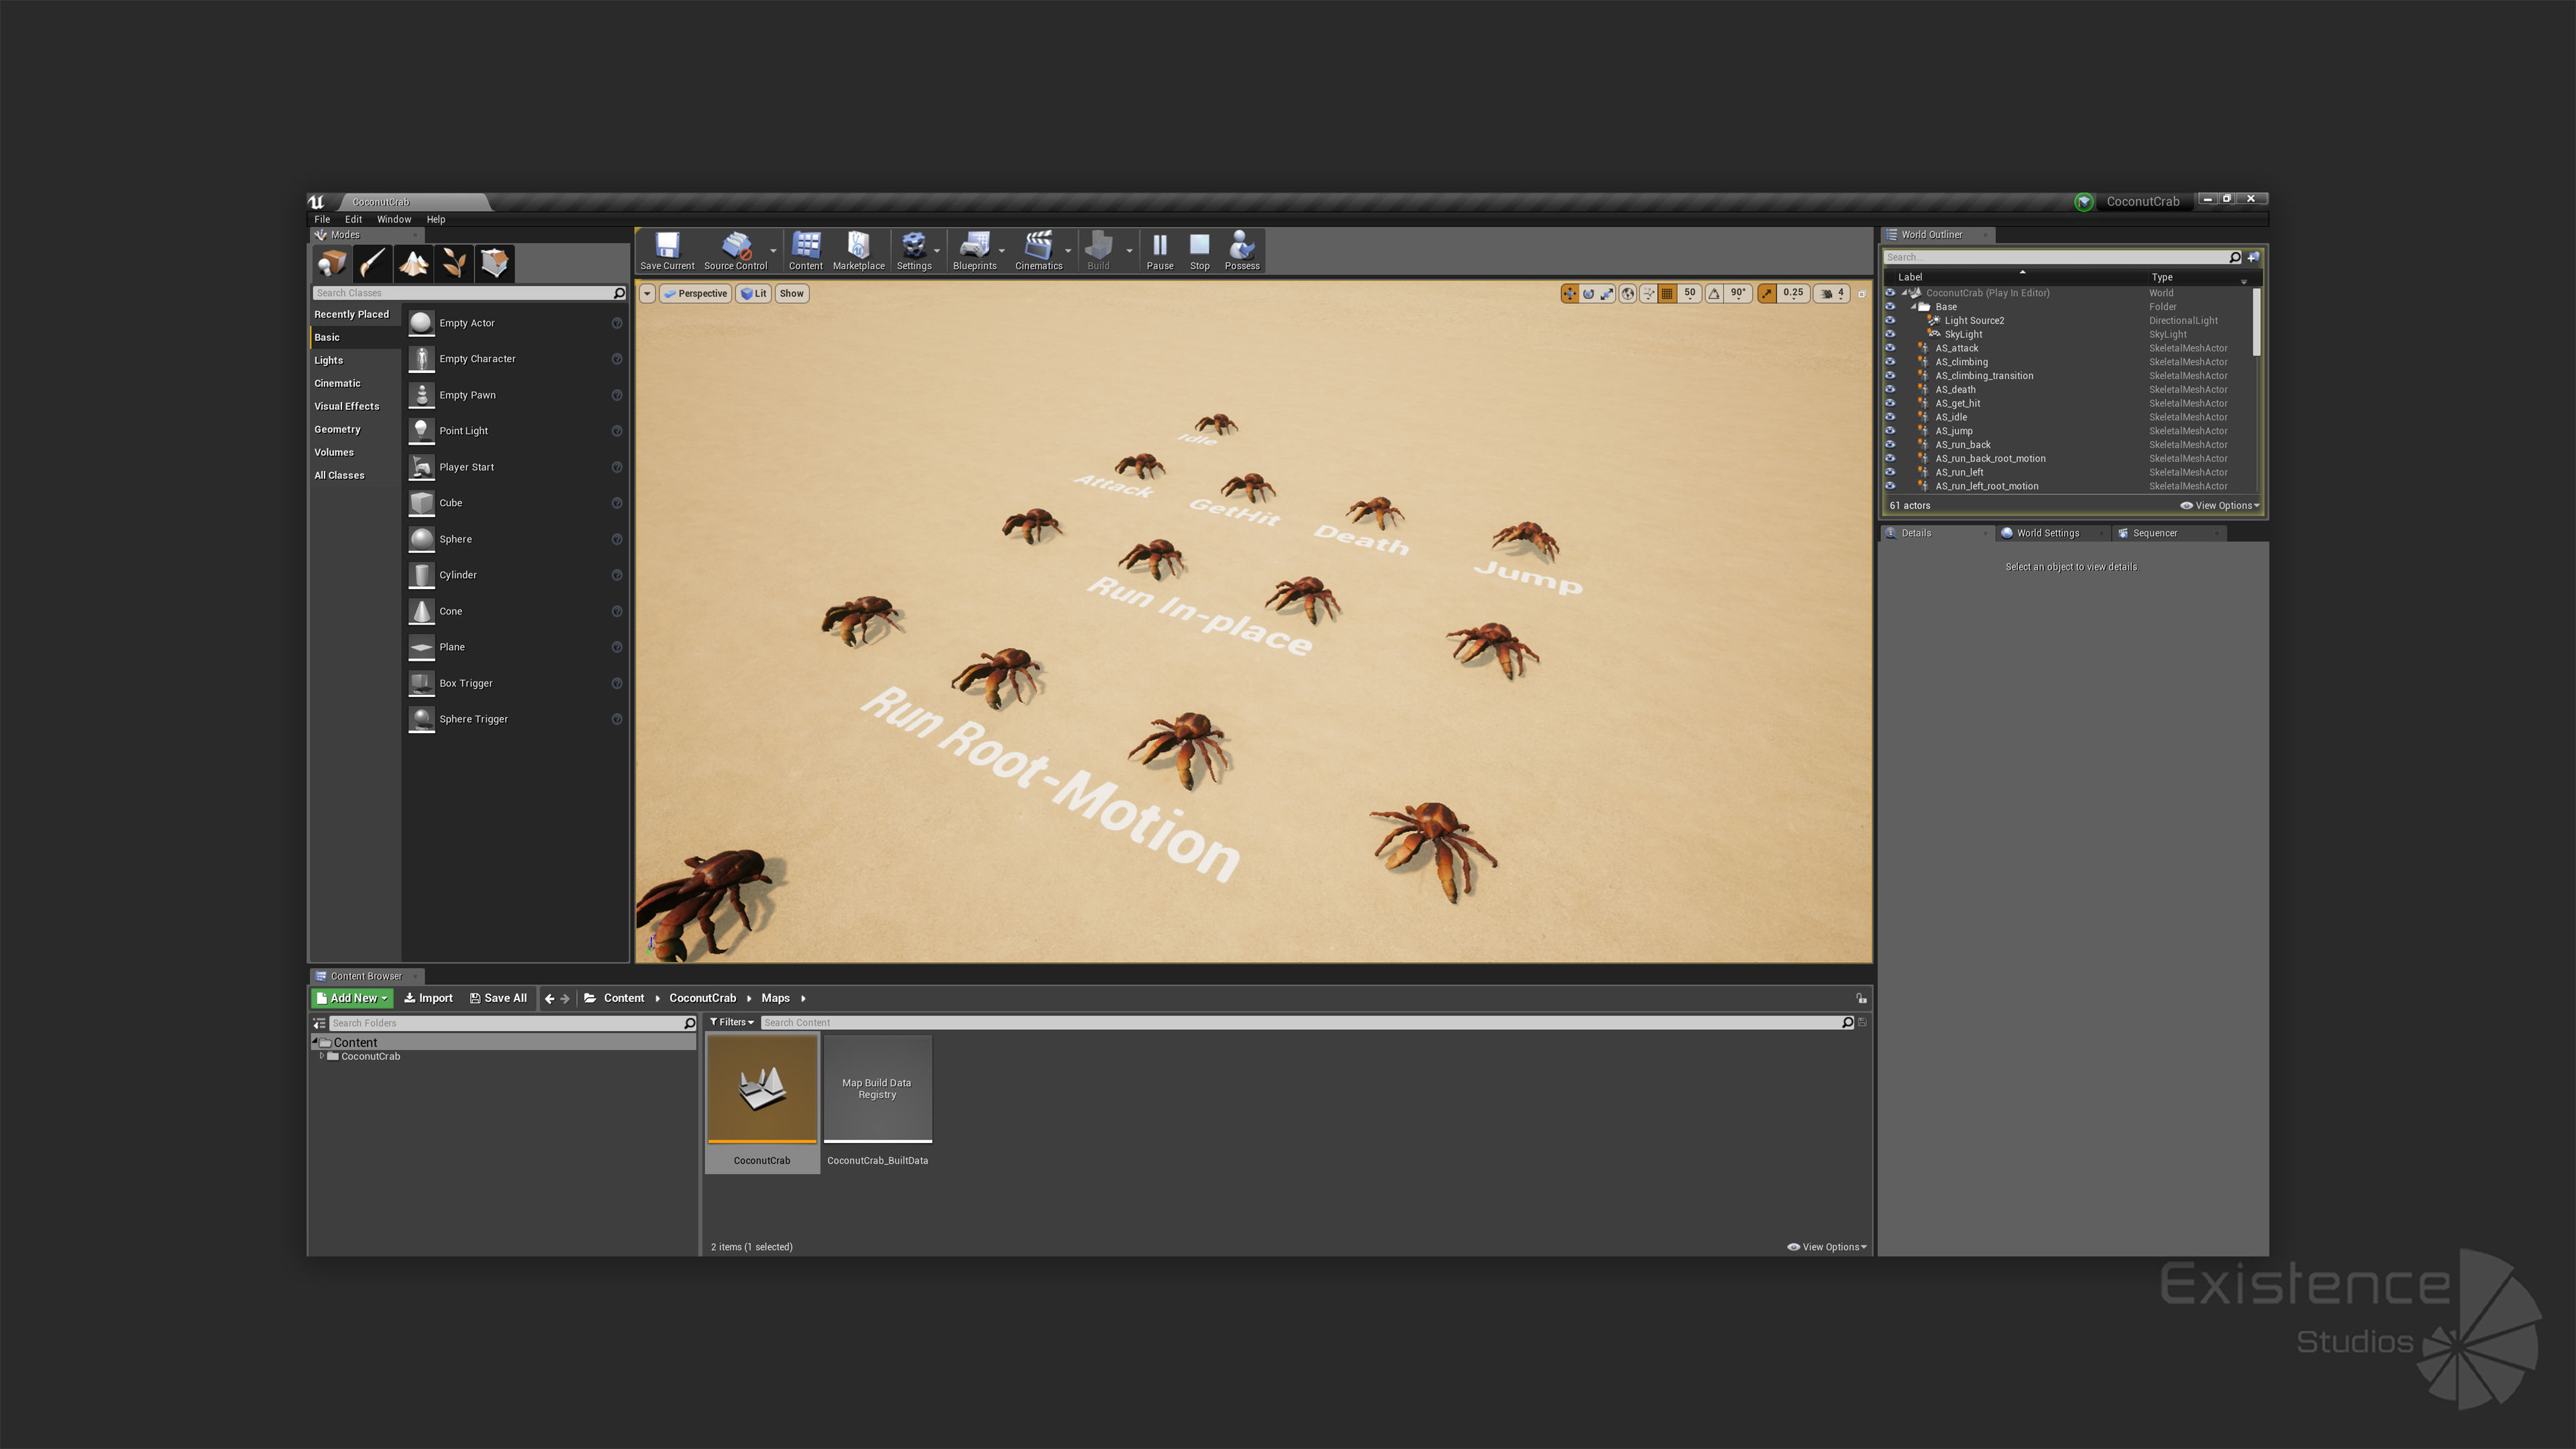Click the Import button
2576x1449 pixels.
point(428,998)
